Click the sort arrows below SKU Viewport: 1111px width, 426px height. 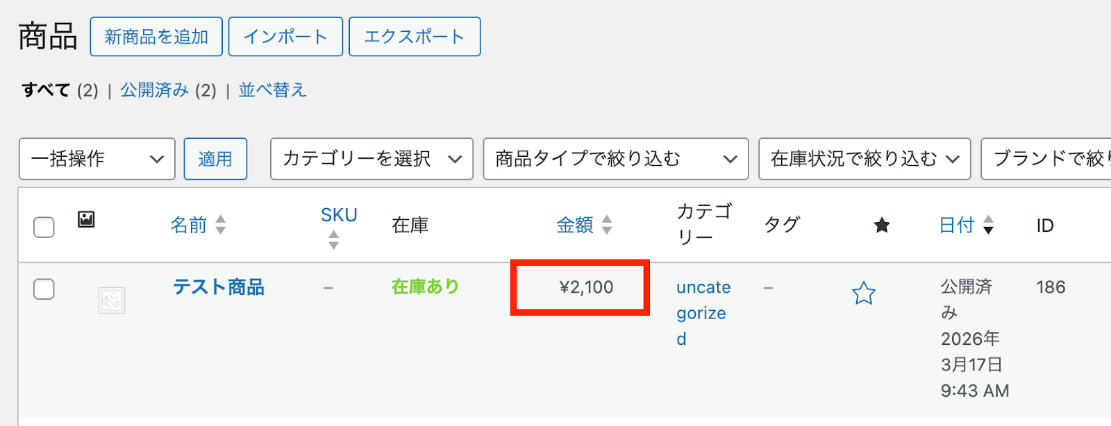tap(334, 240)
